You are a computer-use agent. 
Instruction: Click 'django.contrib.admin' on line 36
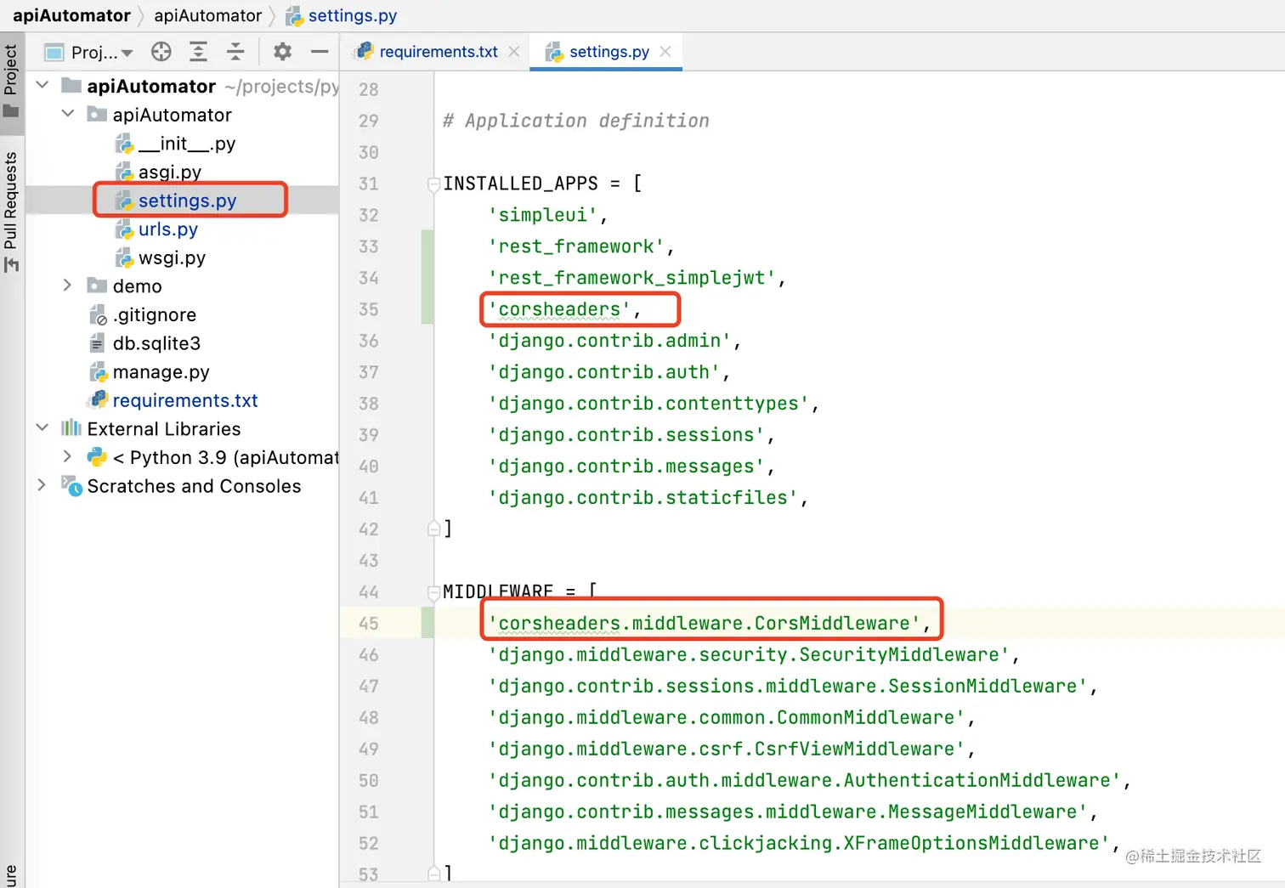[x=609, y=341]
